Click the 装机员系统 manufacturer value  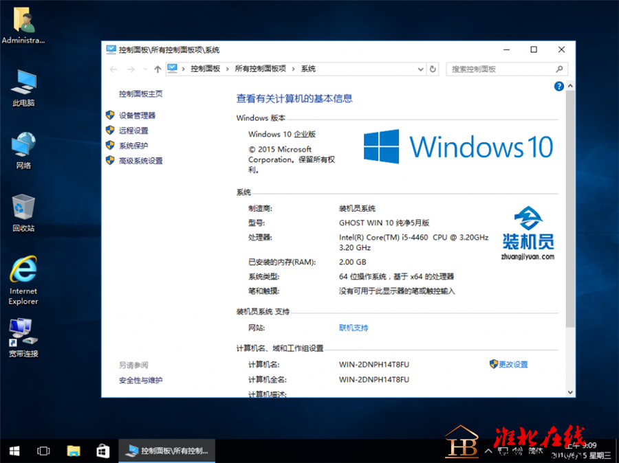(x=357, y=208)
